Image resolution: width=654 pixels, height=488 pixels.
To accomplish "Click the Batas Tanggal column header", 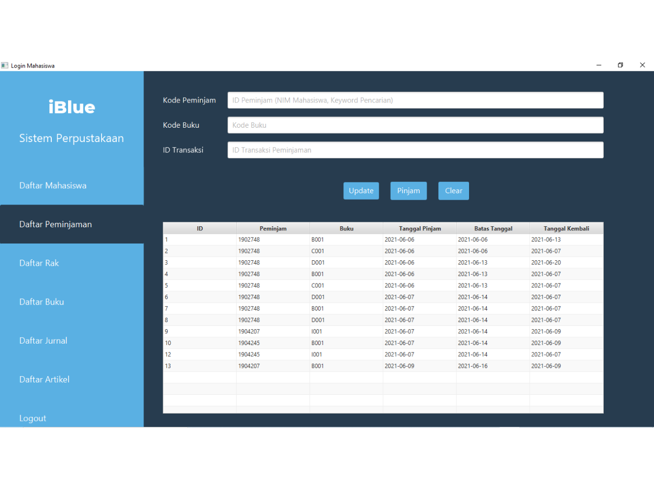I will pos(493,228).
